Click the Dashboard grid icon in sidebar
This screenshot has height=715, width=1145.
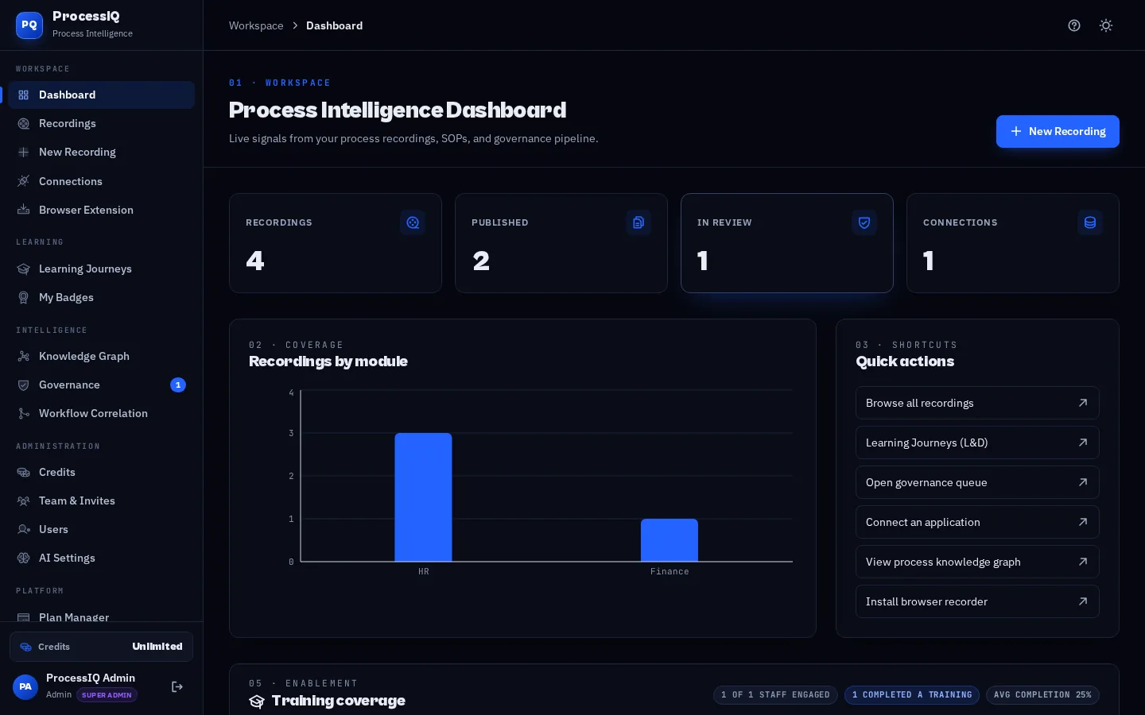coord(24,95)
